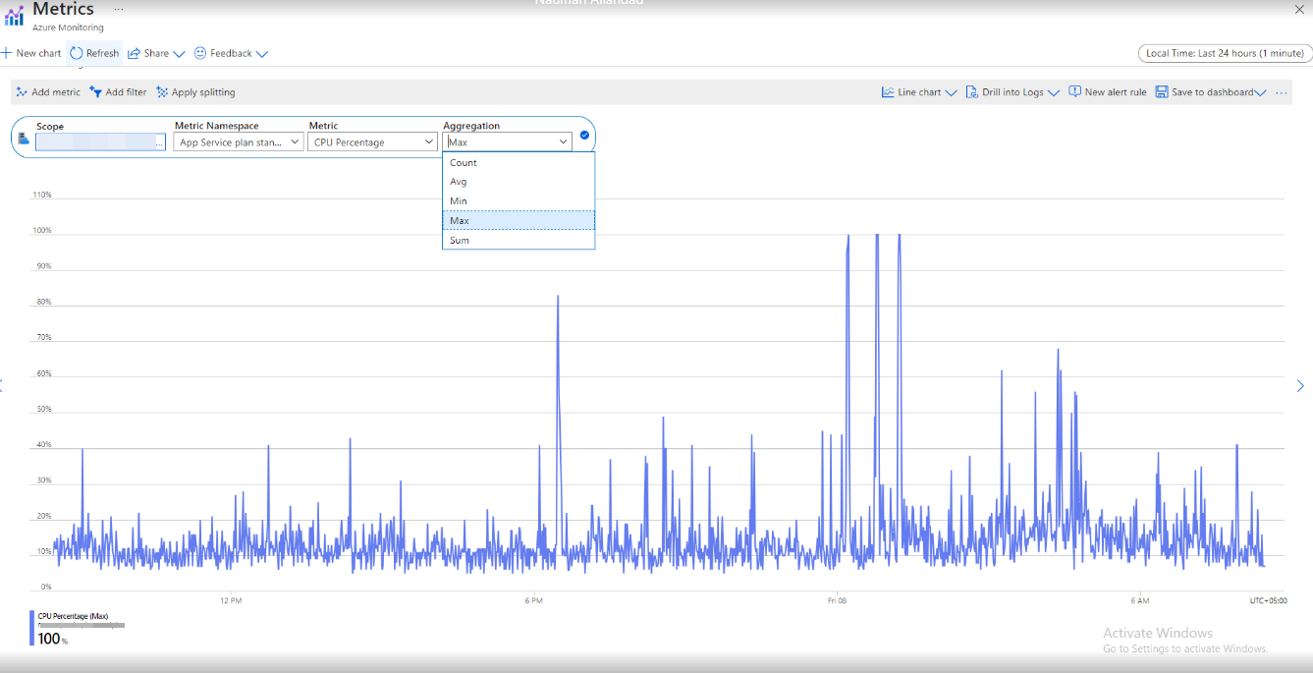Screen dimensions: 1313x673
Task: Click the Feedback smiley icon
Action: pyautogui.click(x=200, y=53)
